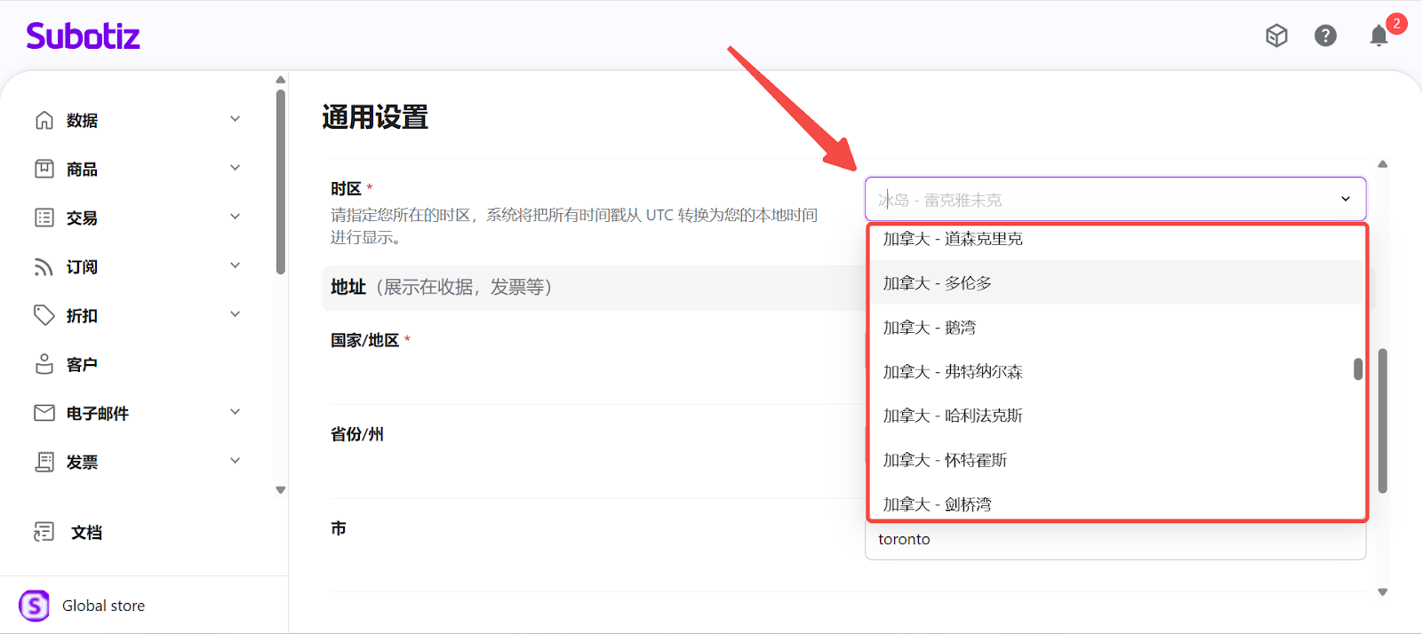
Task: Click the Subotiz logo
Action: (x=84, y=36)
